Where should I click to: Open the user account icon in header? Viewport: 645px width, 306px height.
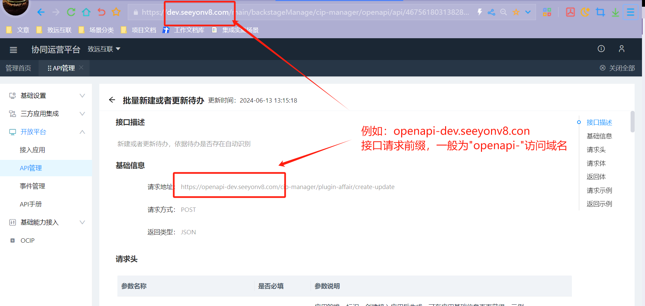(622, 49)
